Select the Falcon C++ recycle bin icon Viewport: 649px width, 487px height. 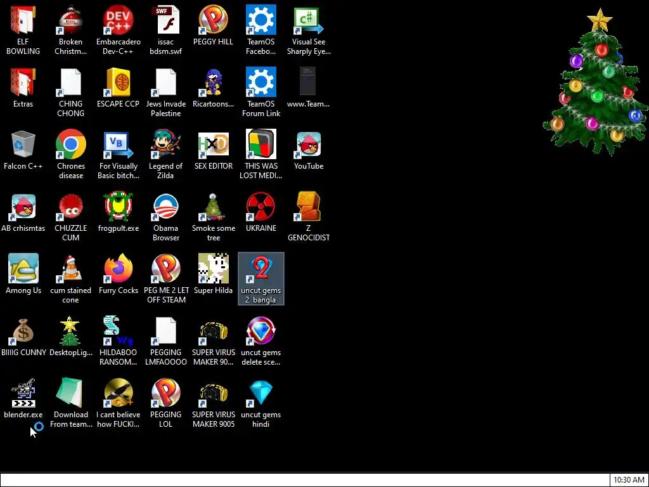[x=23, y=145]
